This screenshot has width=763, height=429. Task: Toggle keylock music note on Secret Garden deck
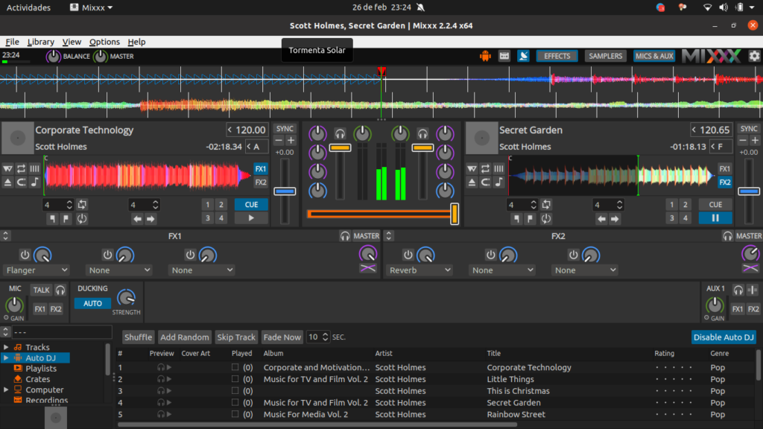pyautogui.click(x=498, y=182)
